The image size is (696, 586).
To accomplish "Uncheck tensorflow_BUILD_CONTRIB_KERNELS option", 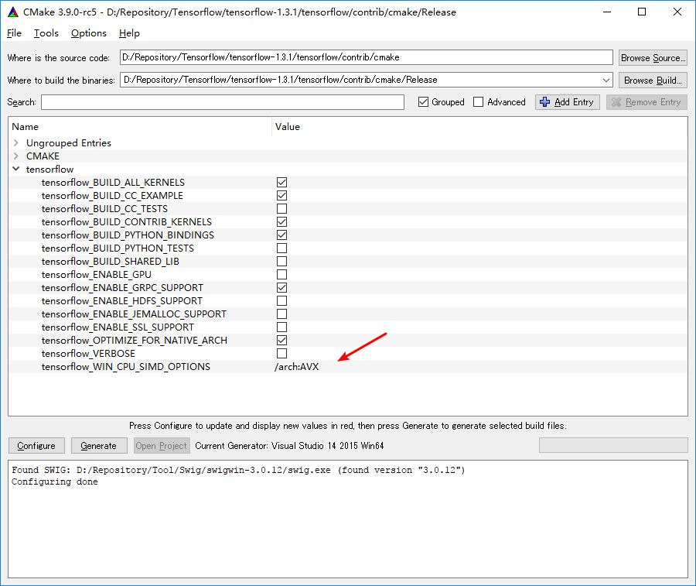I will tap(281, 221).
